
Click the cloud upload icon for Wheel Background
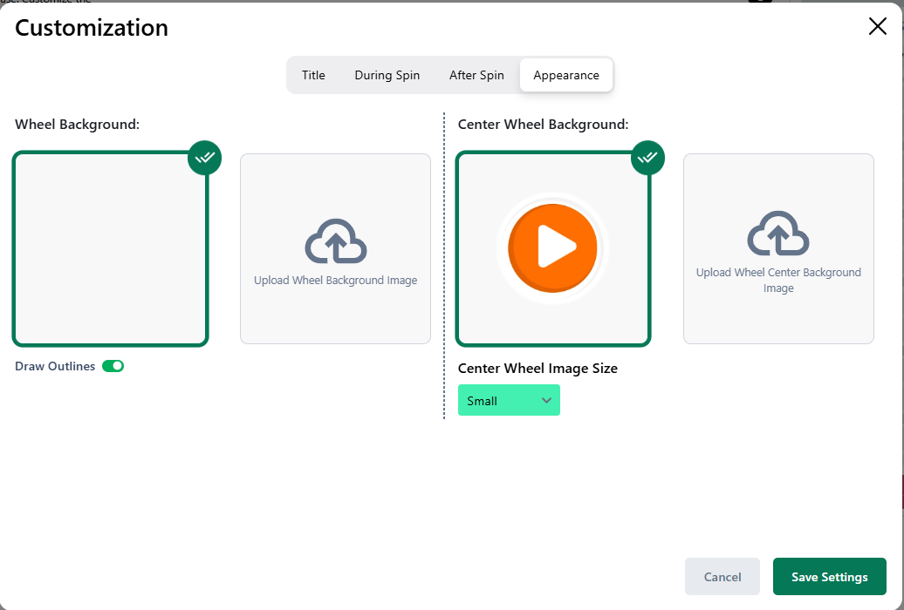pos(335,241)
